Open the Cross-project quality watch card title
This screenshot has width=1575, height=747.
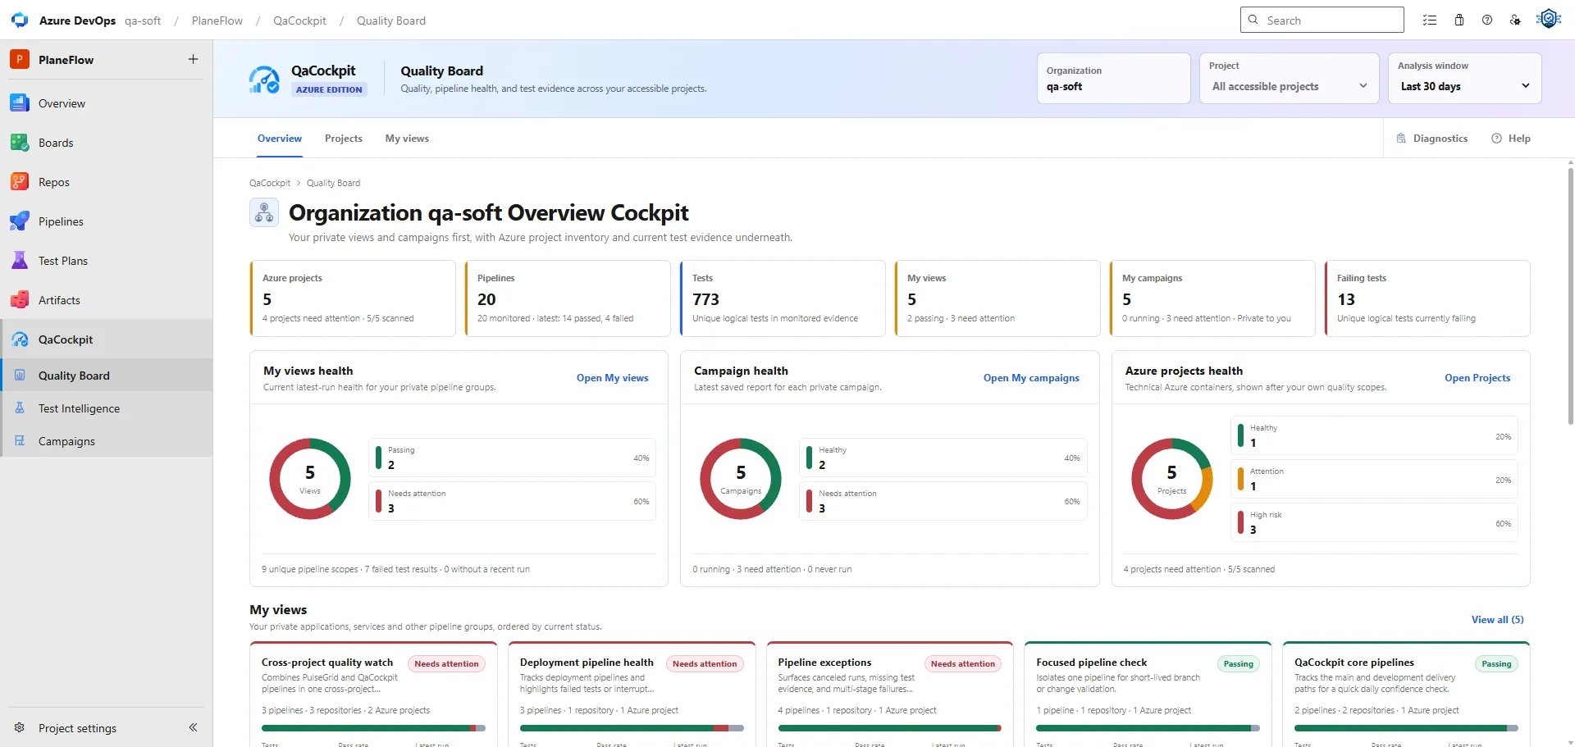pos(327,663)
